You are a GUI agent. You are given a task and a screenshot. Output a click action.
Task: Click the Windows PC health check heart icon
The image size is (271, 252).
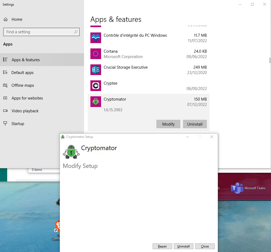95,38
